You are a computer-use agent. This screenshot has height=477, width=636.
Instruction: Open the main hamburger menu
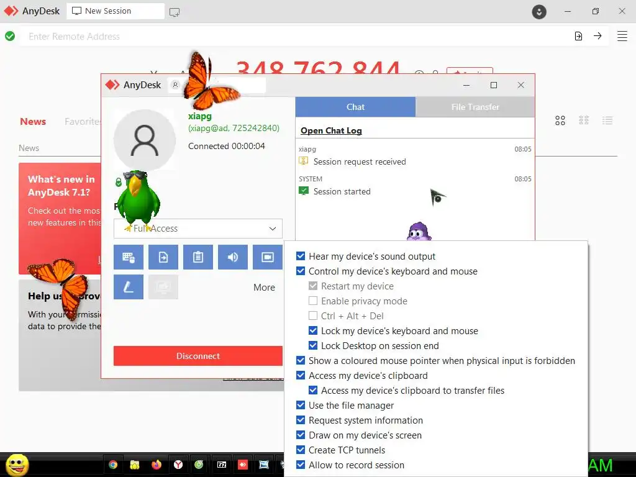tap(622, 36)
